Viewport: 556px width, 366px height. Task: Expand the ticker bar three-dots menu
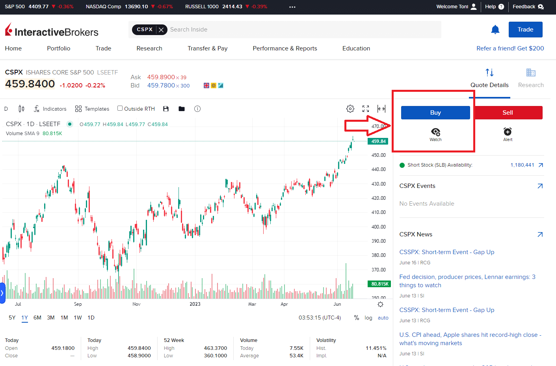tap(292, 7)
